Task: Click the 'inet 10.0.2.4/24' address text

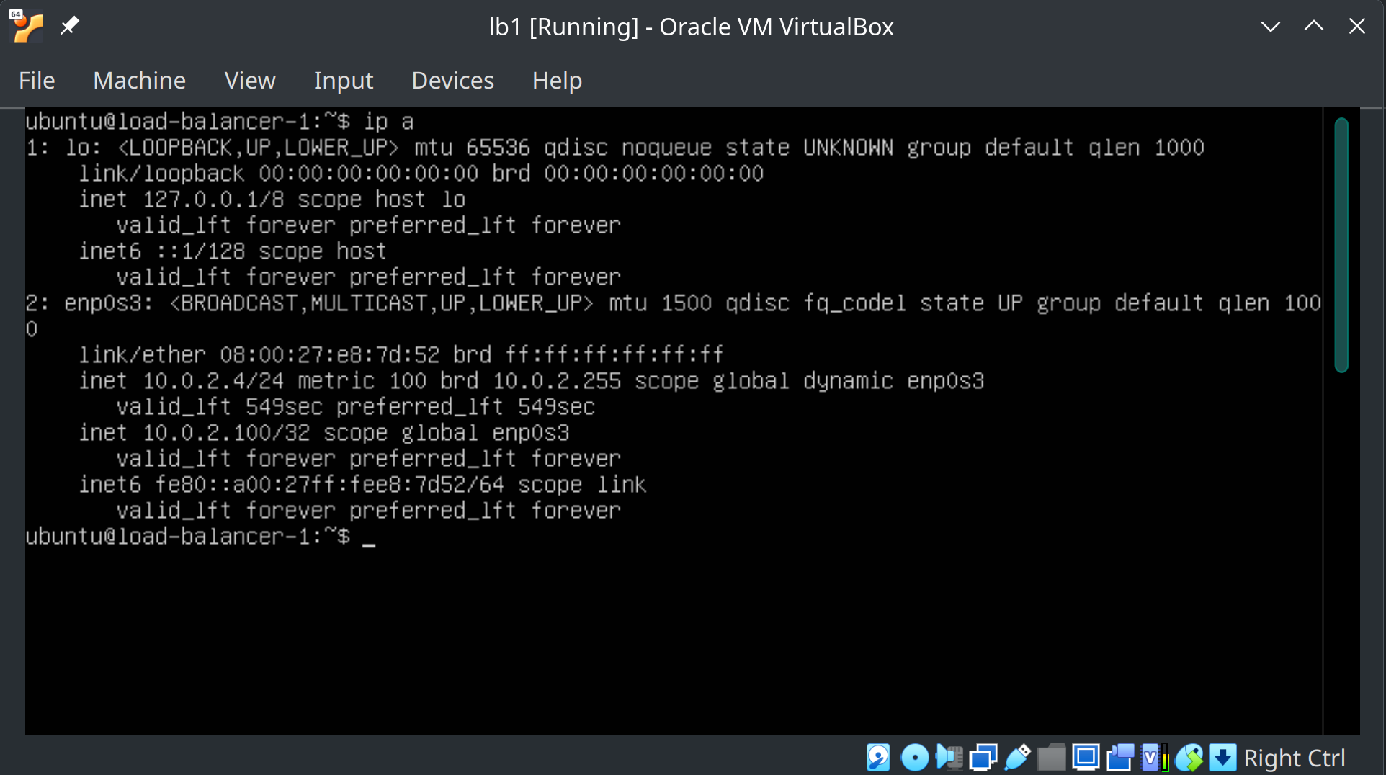Action: click(182, 381)
